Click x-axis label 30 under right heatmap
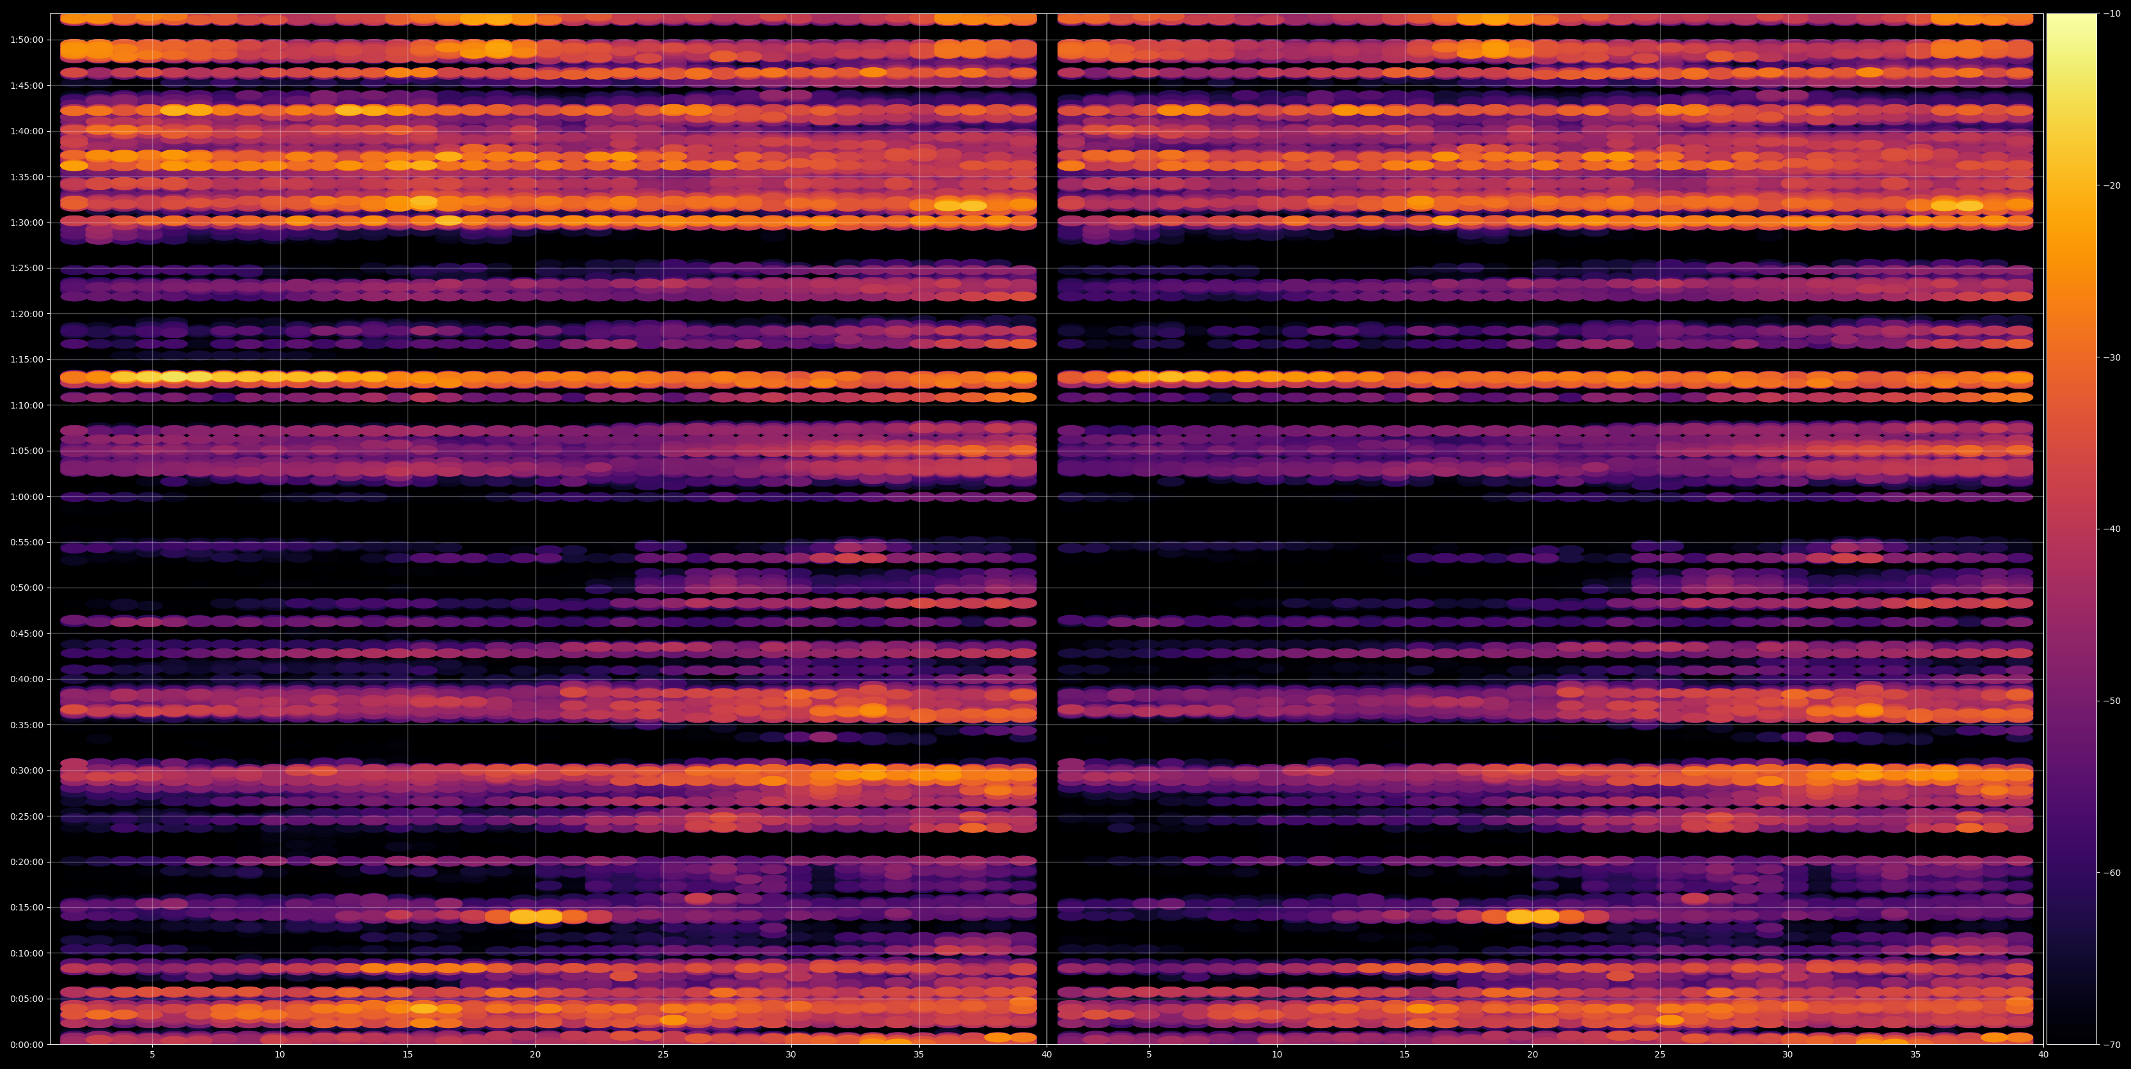Screen dimensions: 2131x1069 (x=1787, y=1055)
